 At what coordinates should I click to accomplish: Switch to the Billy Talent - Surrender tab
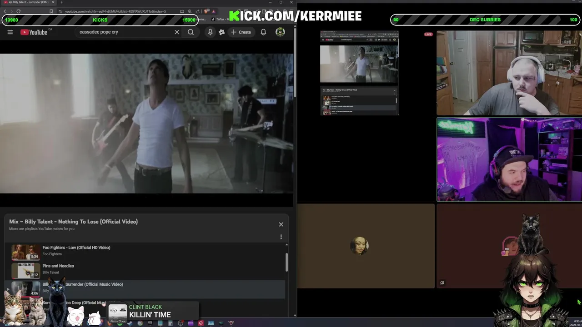click(28, 2)
